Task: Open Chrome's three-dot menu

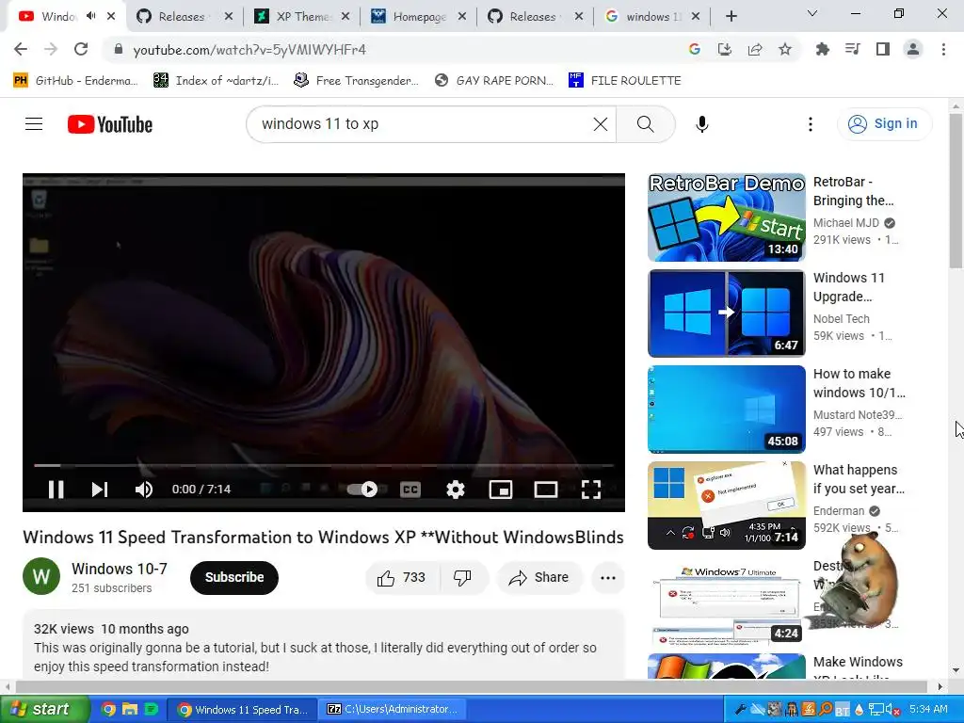Action: pyautogui.click(x=943, y=49)
